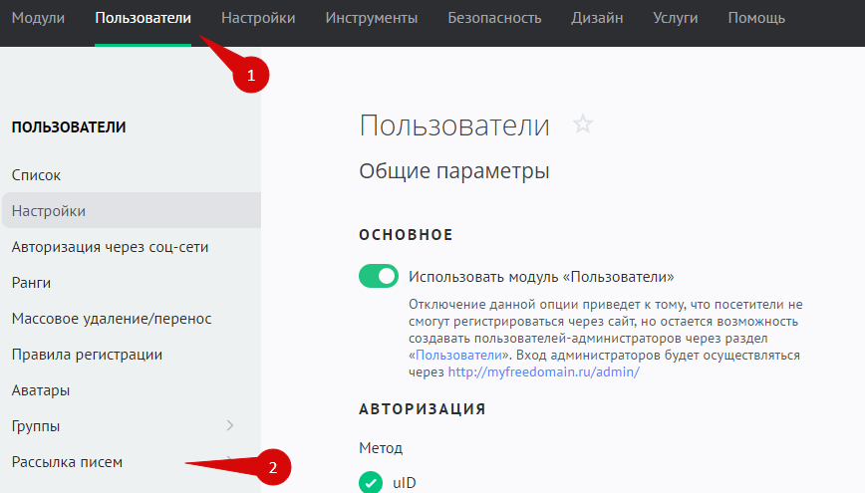Open the Помощь top menu
The width and height of the screenshot is (865, 493).
pyautogui.click(x=756, y=18)
